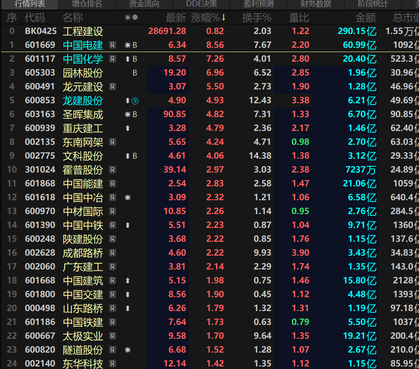The width and height of the screenshot is (419, 369).
Task: Click R badge next to 陕建股份
Action: click(x=112, y=239)
